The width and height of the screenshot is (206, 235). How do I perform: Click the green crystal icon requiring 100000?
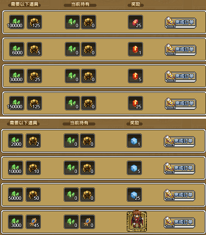[x=17, y=22]
